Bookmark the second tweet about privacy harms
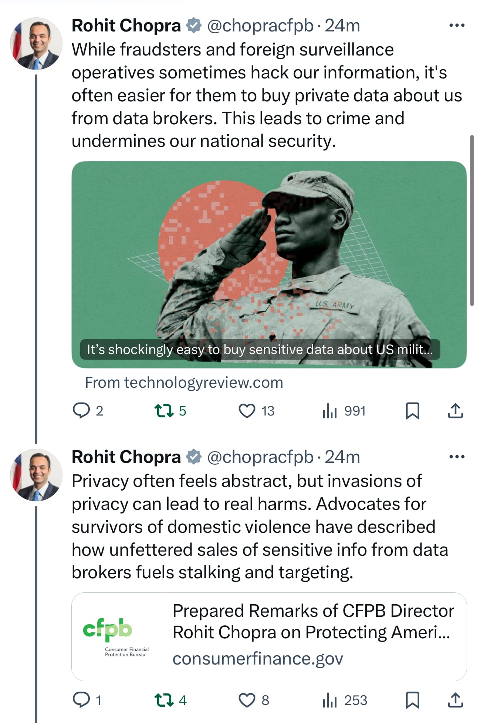Viewport: 477px width, 723px height. [x=412, y=700]
